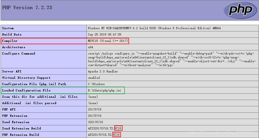Click the '320170718' Zend Extension value
Image resolution: width=259 pixels, height=138 pixels.
point(95,122)
